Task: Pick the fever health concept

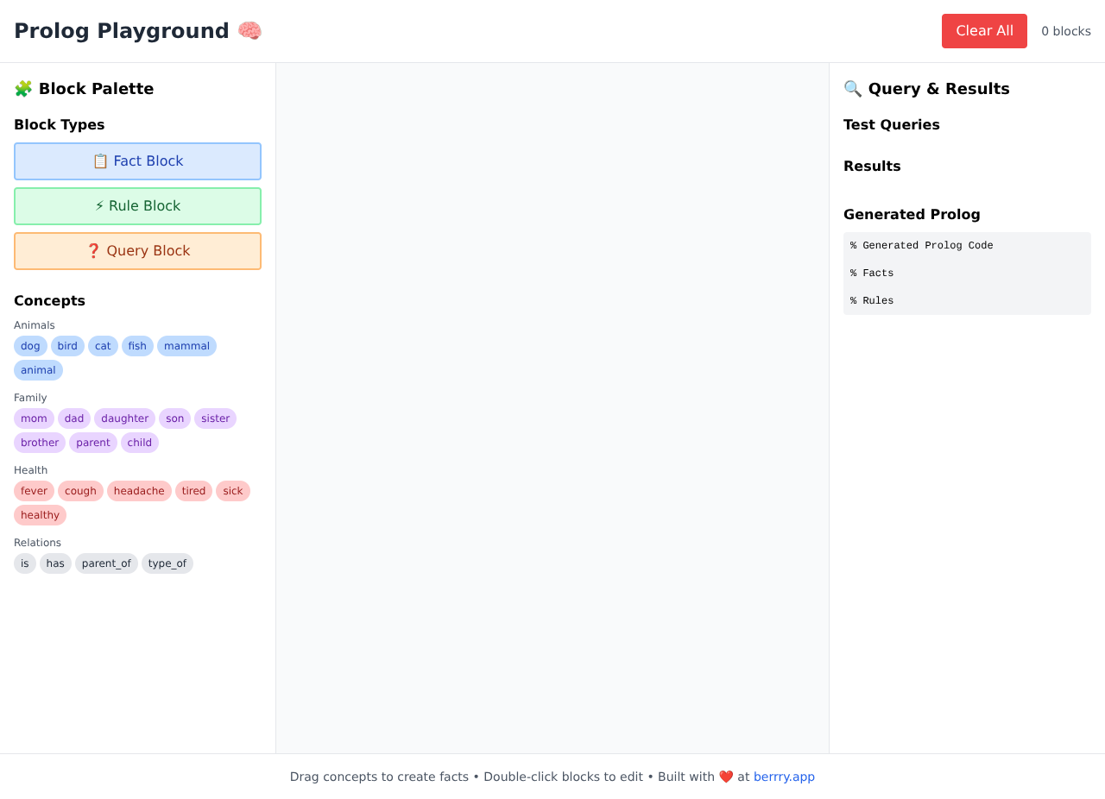Action: (x=34, y=491)
